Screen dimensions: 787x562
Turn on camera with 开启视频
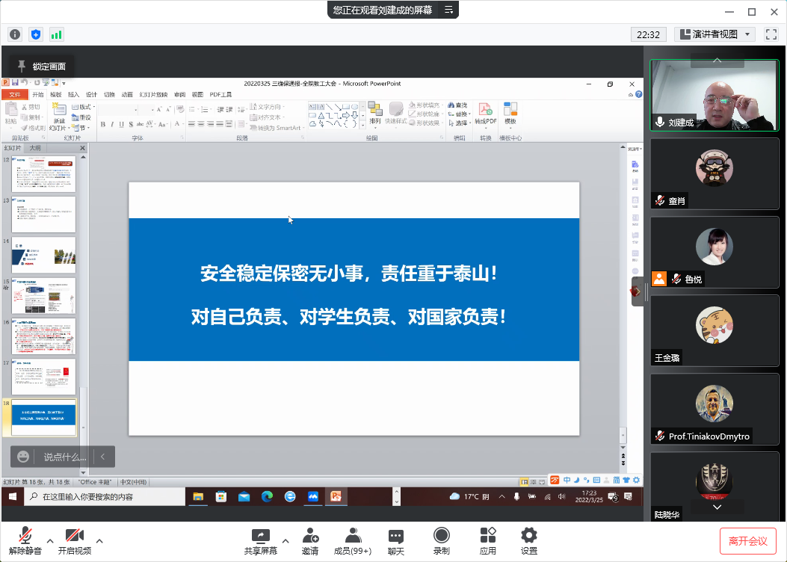point(74,536)
